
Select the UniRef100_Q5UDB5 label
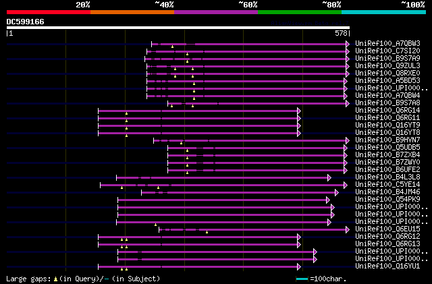coord(387,147)
